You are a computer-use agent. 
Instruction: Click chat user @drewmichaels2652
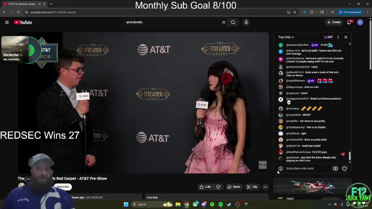pyautogui.click(x=298, y=67)
